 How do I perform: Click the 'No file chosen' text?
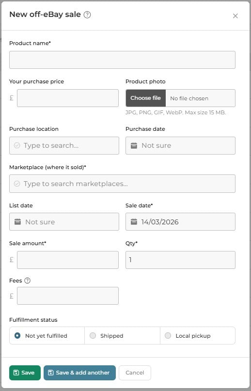[x=189, y=98]
